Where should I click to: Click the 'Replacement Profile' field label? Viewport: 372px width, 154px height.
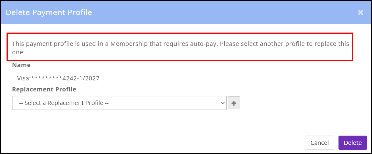pyautogui.click(x=44, y=89)
